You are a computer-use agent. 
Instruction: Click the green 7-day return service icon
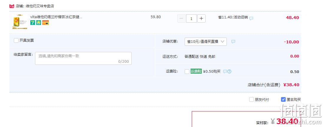[x=33, y=23]
